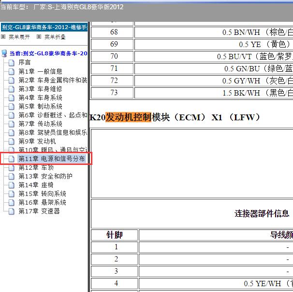Click wire value 0.5 GY/WH row 72
The height and width of the screenshot is (292, 293).
pyautogui.click(x=258, y=81)
